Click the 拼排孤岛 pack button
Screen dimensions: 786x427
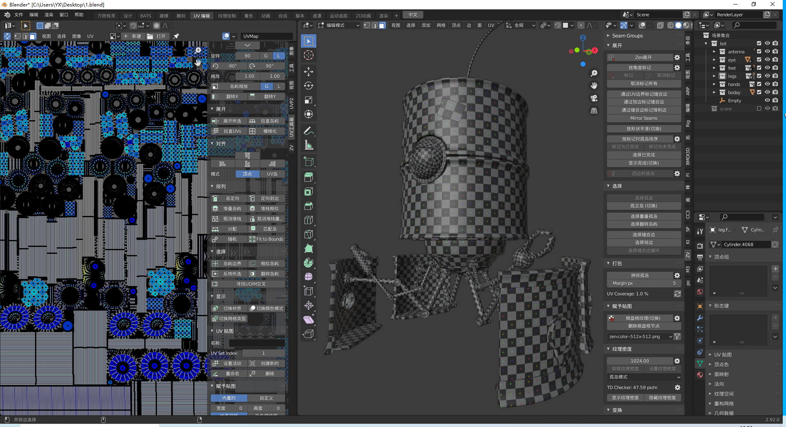pos(640,275)
